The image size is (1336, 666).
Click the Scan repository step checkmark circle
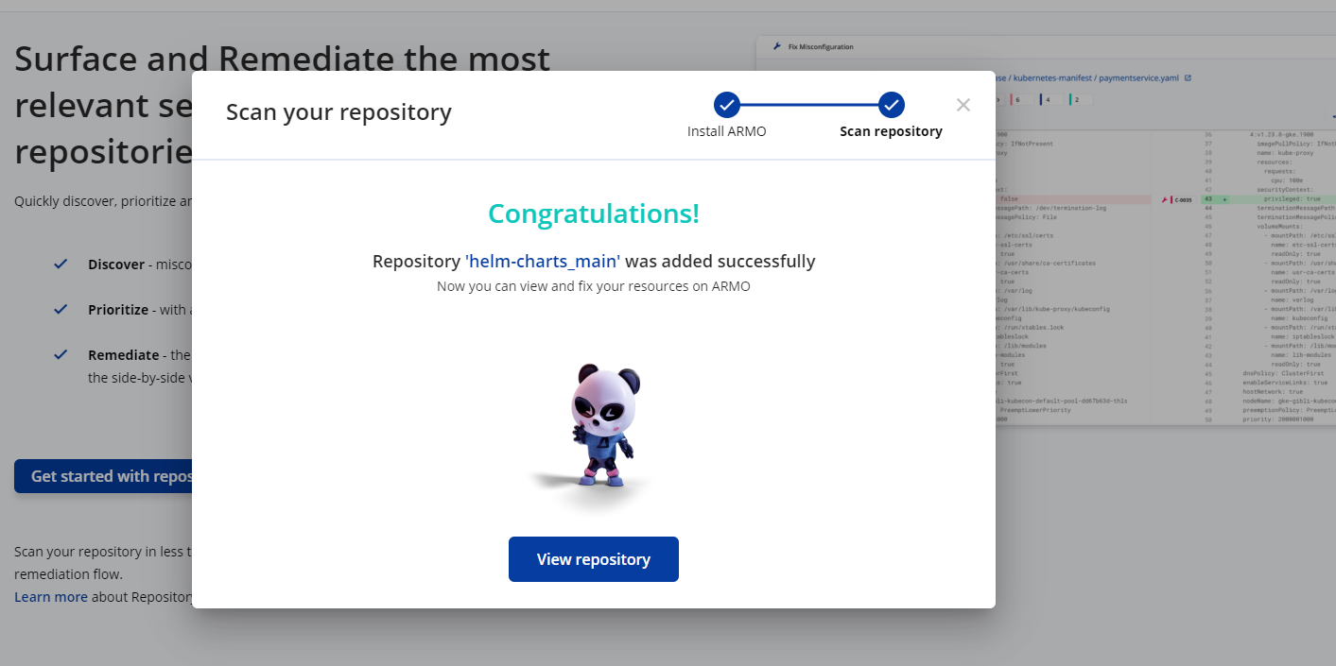point(891,105)
